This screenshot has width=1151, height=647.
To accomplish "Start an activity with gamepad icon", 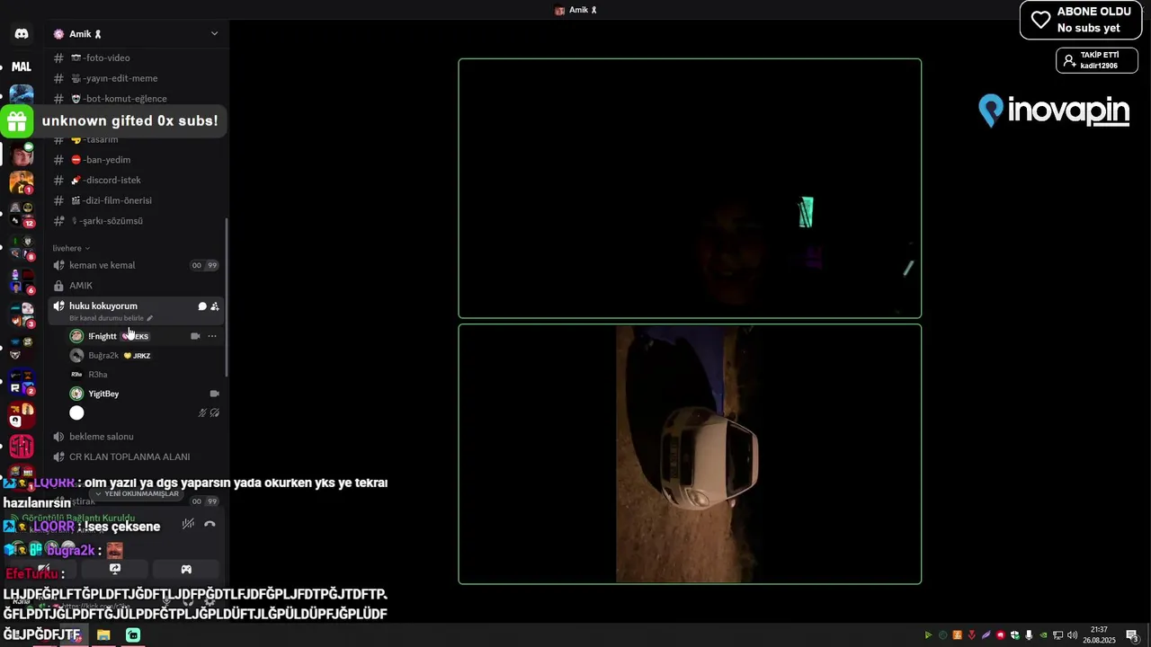I will click(186, 569).
